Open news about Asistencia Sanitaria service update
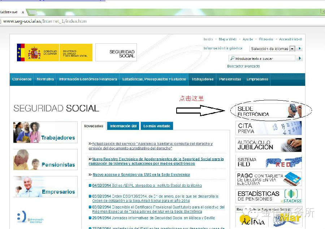The height and width of the screenshot is (229, 325). 151,146
